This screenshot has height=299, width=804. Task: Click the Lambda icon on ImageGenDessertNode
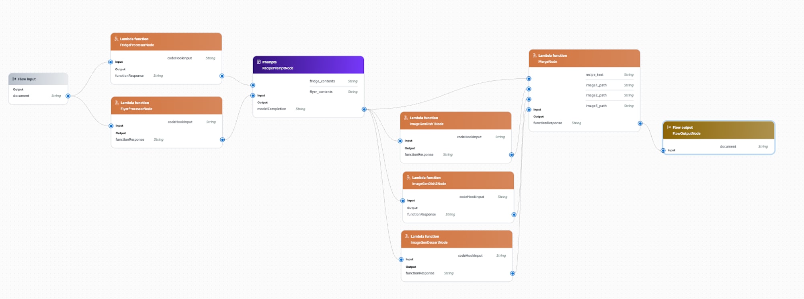coord(407,236)
